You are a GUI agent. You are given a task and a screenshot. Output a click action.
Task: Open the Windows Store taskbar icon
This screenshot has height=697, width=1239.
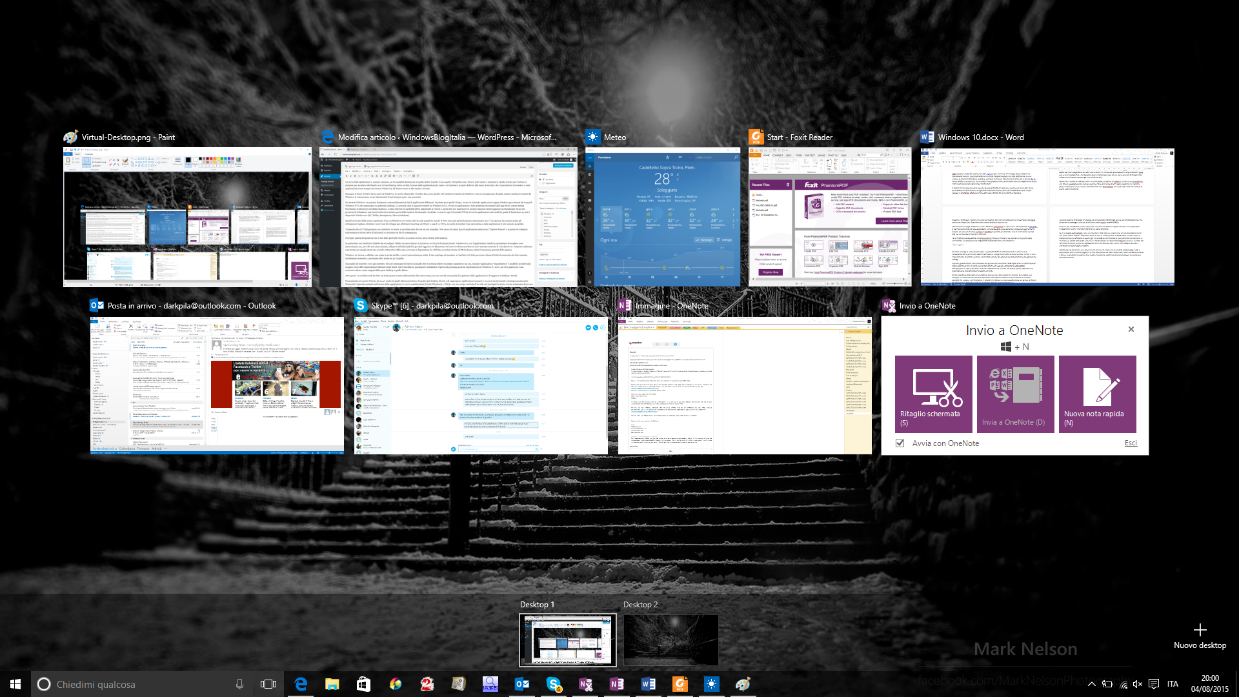click(x=364, y=684)
